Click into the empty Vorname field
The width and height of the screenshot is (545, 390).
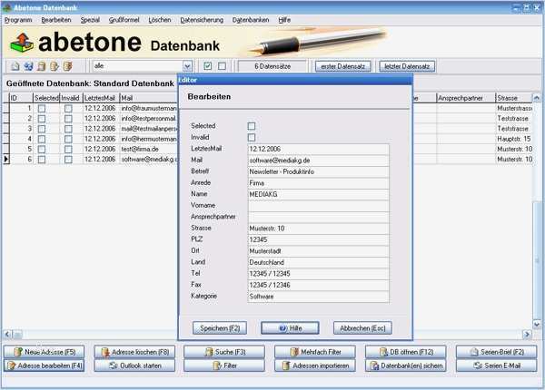(319, 206)
